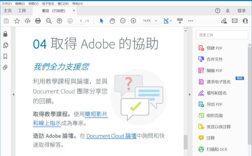Select the arrow selection tool
Viewport: 252px width, 156px height.
[101, 21]
